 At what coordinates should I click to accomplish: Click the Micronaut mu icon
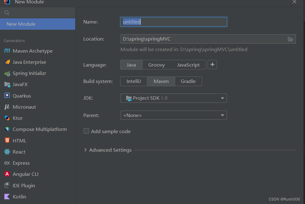(x=7, y=107)
